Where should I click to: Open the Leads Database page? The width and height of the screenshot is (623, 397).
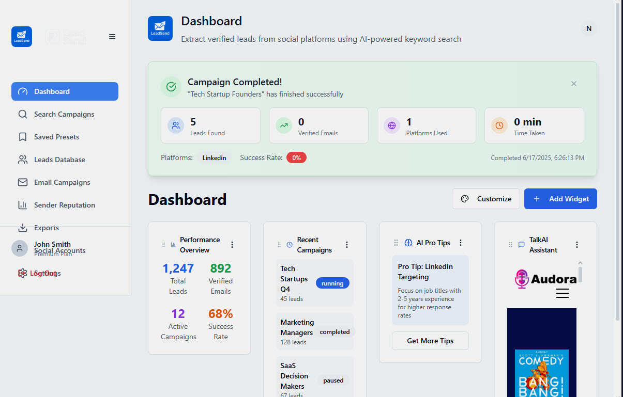(65, 160)
